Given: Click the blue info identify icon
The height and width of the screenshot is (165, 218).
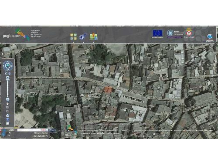Looking at the screenshot, I should tap(7, 119).
